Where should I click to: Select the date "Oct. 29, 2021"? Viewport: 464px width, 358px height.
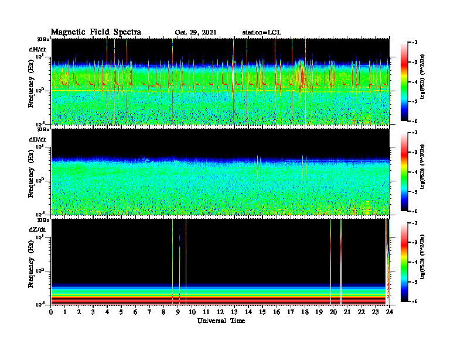tap(196, 33)
